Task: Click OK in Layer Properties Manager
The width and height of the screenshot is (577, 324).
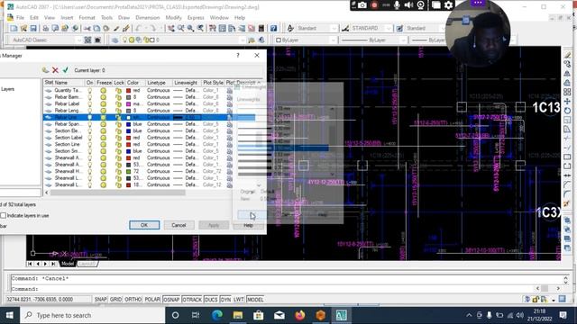Action: pyautogui.click(x=144, y=225)
